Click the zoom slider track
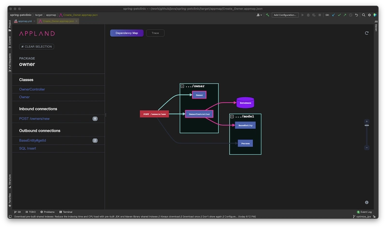The height and width of the screenshot is (228, 386). coord(367,135)
